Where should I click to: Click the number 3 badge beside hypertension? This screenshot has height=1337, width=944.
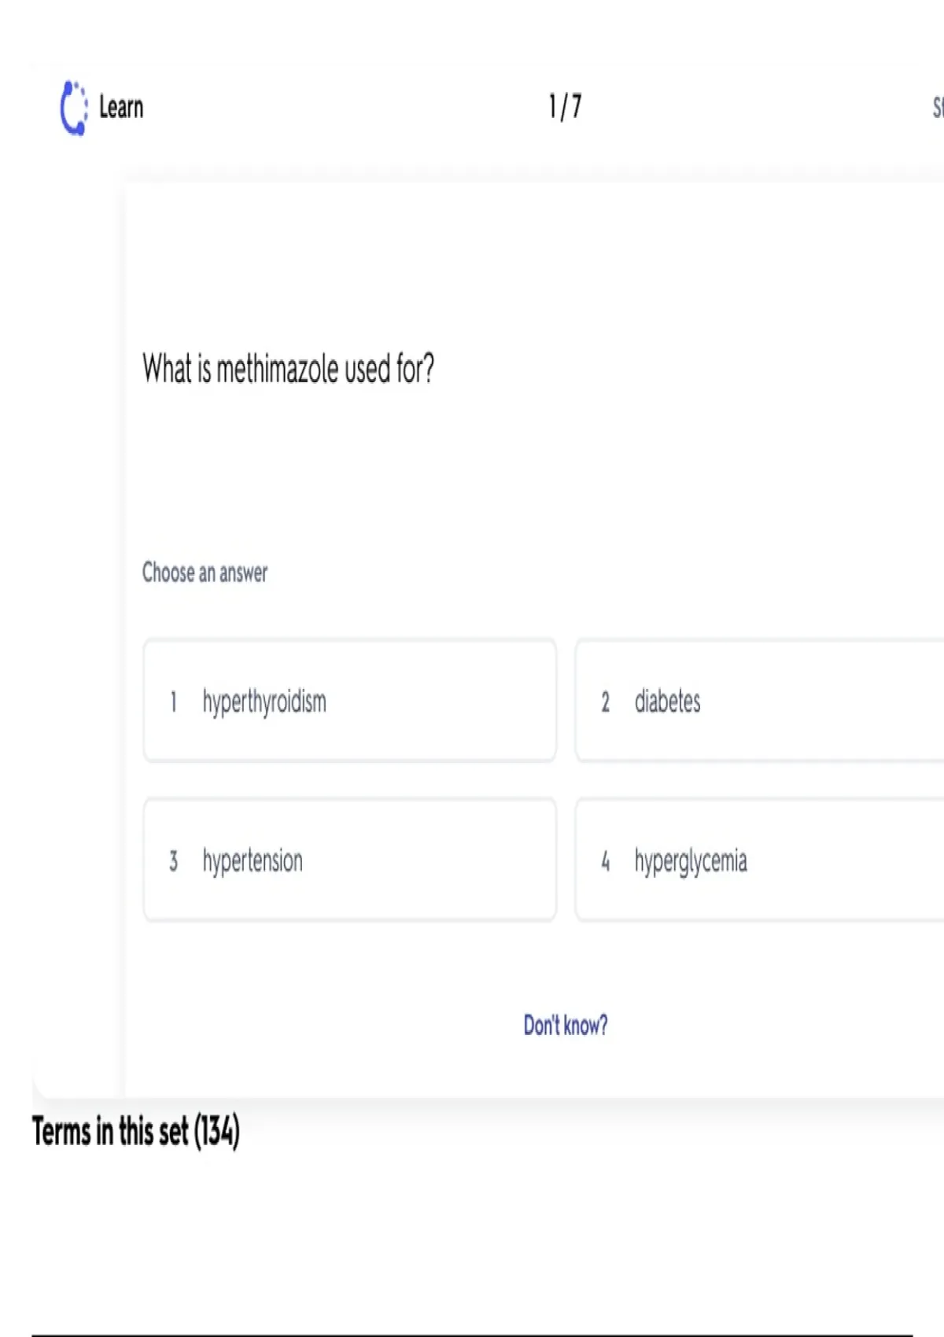(x=173, y=861)
